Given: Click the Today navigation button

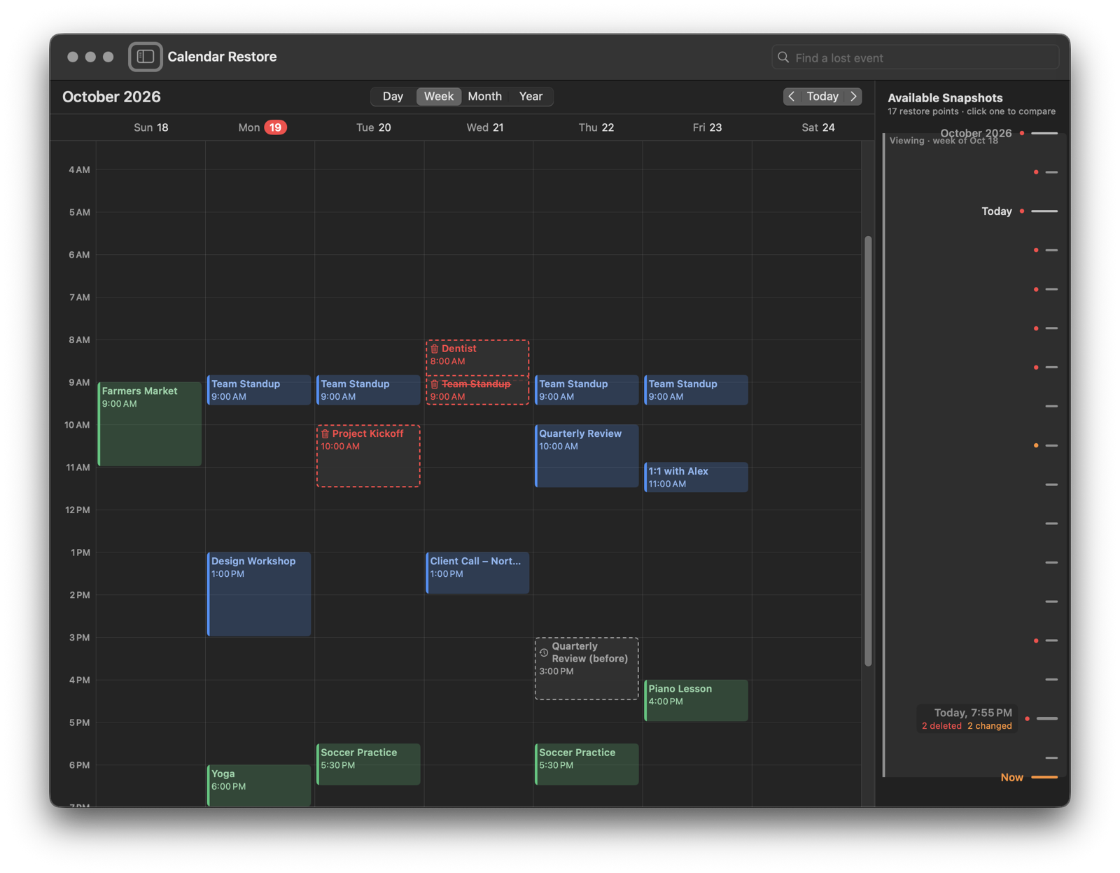Looking at the screenshot, I should (x=822, y=97).
